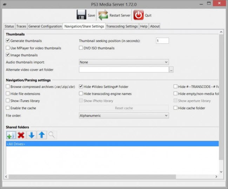The height and width of the screenshot is (189, 228).
Task: Go to General Configuration tab
Action: click(45, 26)
